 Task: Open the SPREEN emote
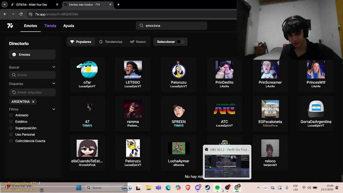point(179,114)
